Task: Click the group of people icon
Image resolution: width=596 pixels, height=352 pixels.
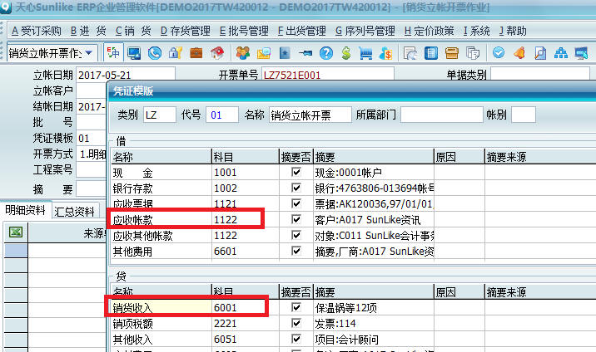Action: tap(243, 53)
